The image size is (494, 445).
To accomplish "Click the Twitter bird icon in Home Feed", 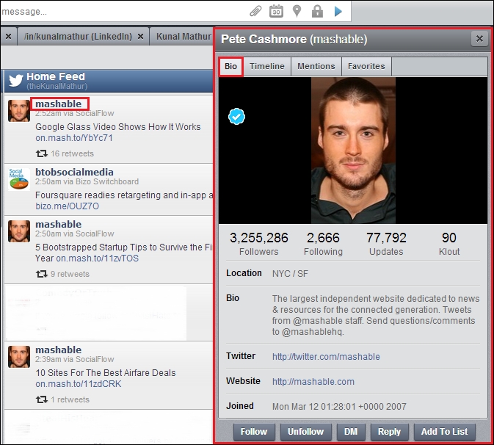I will click(15, 80).
